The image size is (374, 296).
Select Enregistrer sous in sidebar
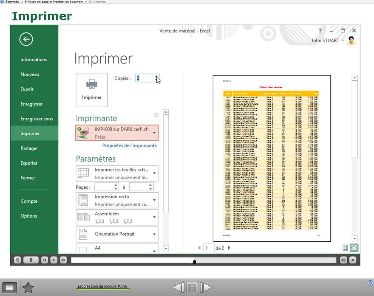[x=37, y=119]
